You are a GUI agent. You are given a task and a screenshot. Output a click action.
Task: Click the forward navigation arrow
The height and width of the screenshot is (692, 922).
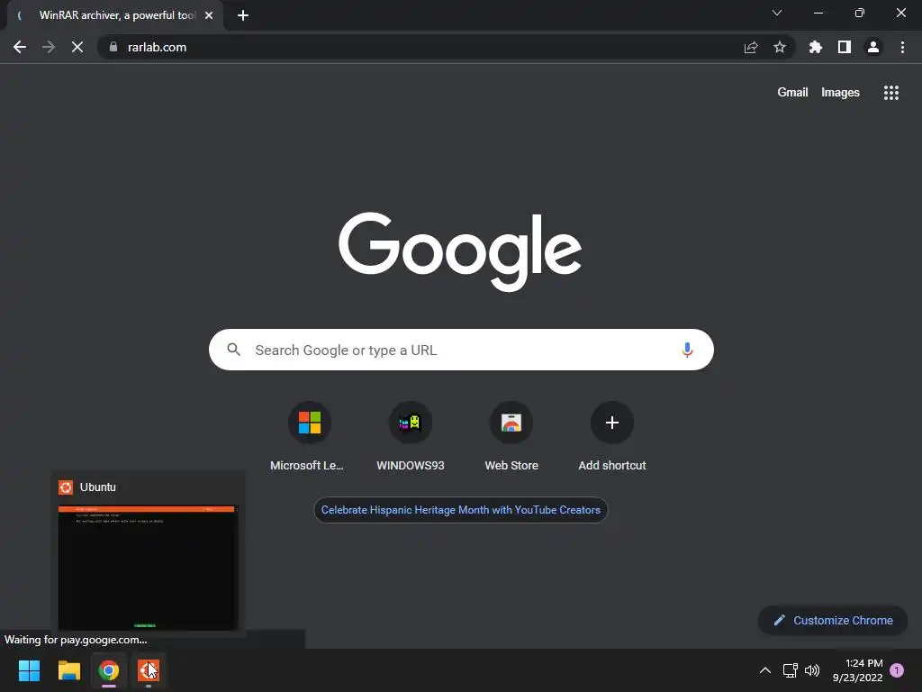click(x=49, y=47)
